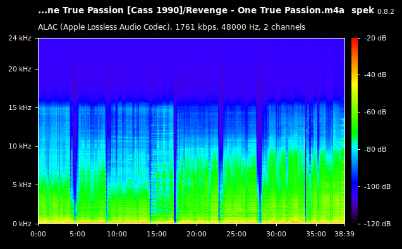Image resolution: width=402 pixels, height=249 pixels.
Task: Click the 30:00 time axis label
Action: (276, 234)
